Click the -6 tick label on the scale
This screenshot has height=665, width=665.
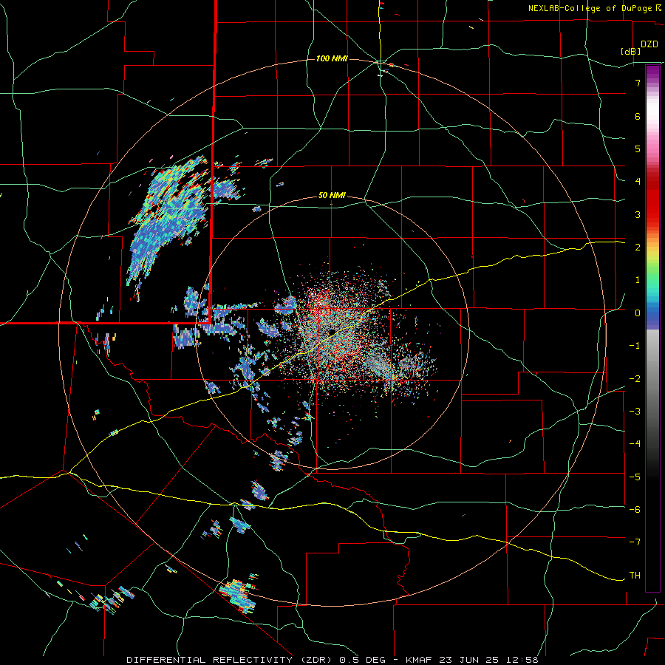coord(635,510)
